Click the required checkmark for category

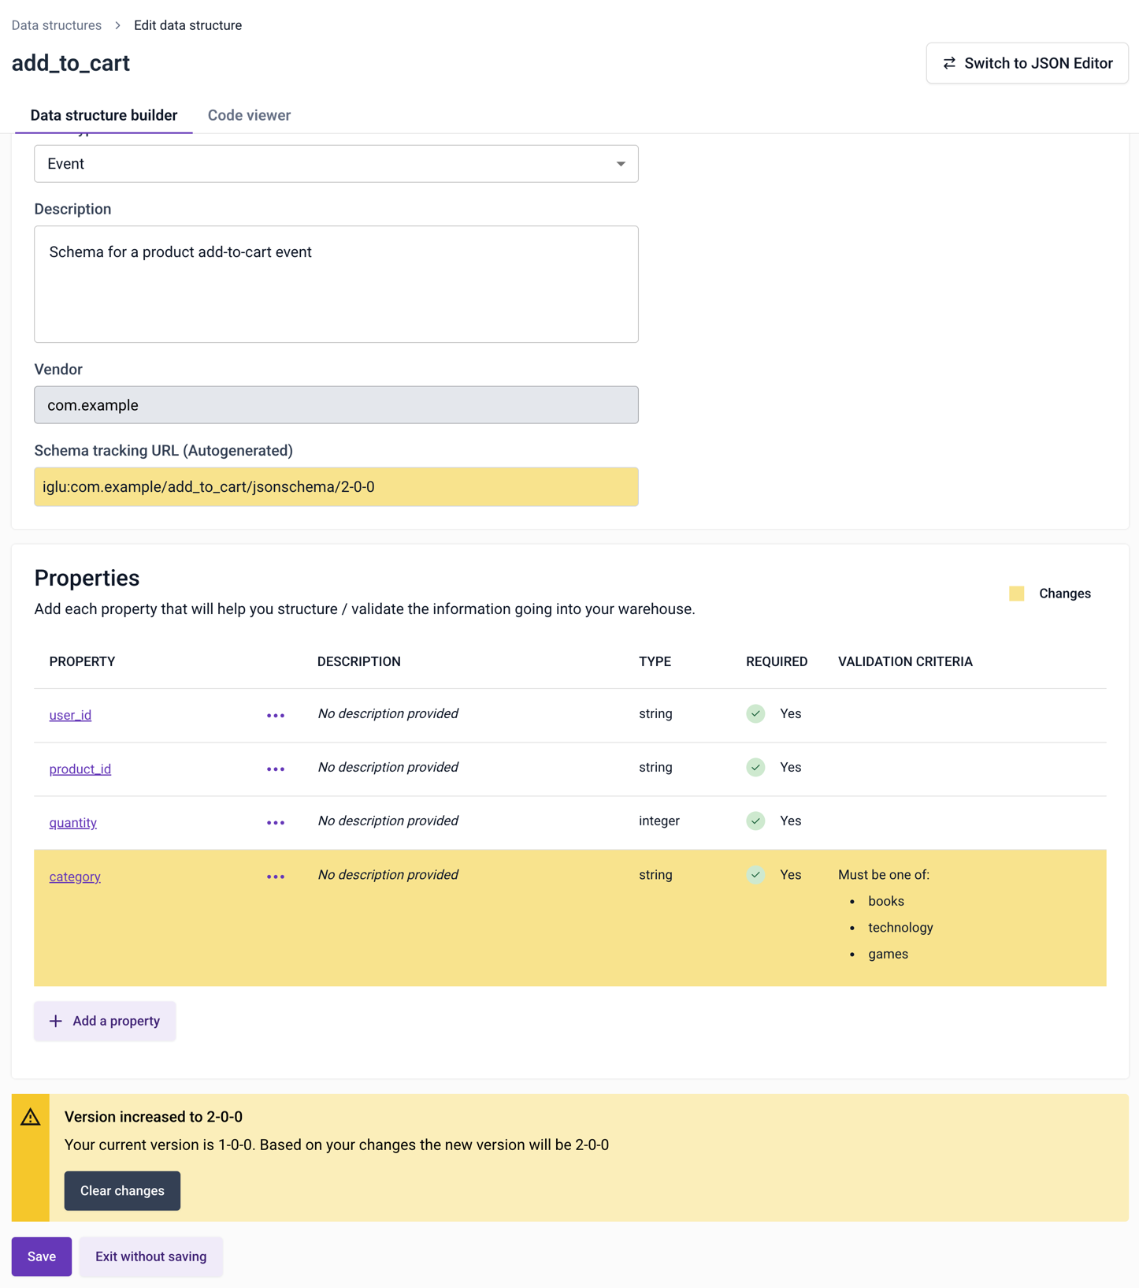pos(755,875)
